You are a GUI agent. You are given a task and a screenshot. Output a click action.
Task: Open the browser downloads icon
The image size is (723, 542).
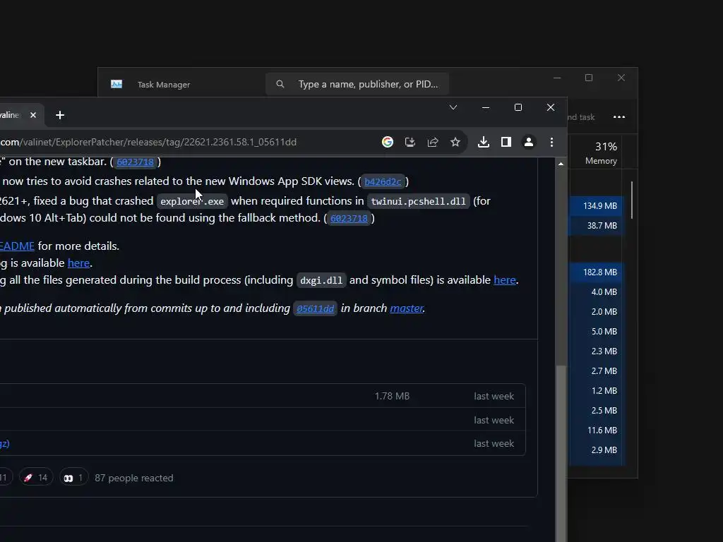point(483,142)
